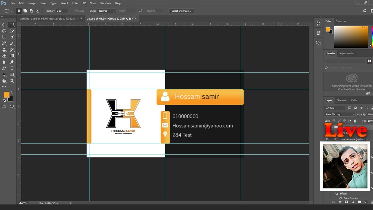This screenshot has width=373, height=210.
Task: Open the Layer menu
Action: point(43,3)
